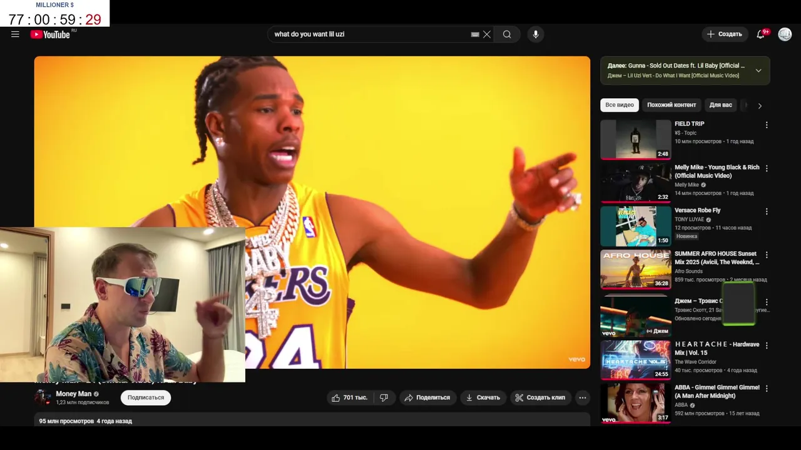The image size is (801, 450).
Task: Click the ¥$ - Topic channel name
Action: 685,132
